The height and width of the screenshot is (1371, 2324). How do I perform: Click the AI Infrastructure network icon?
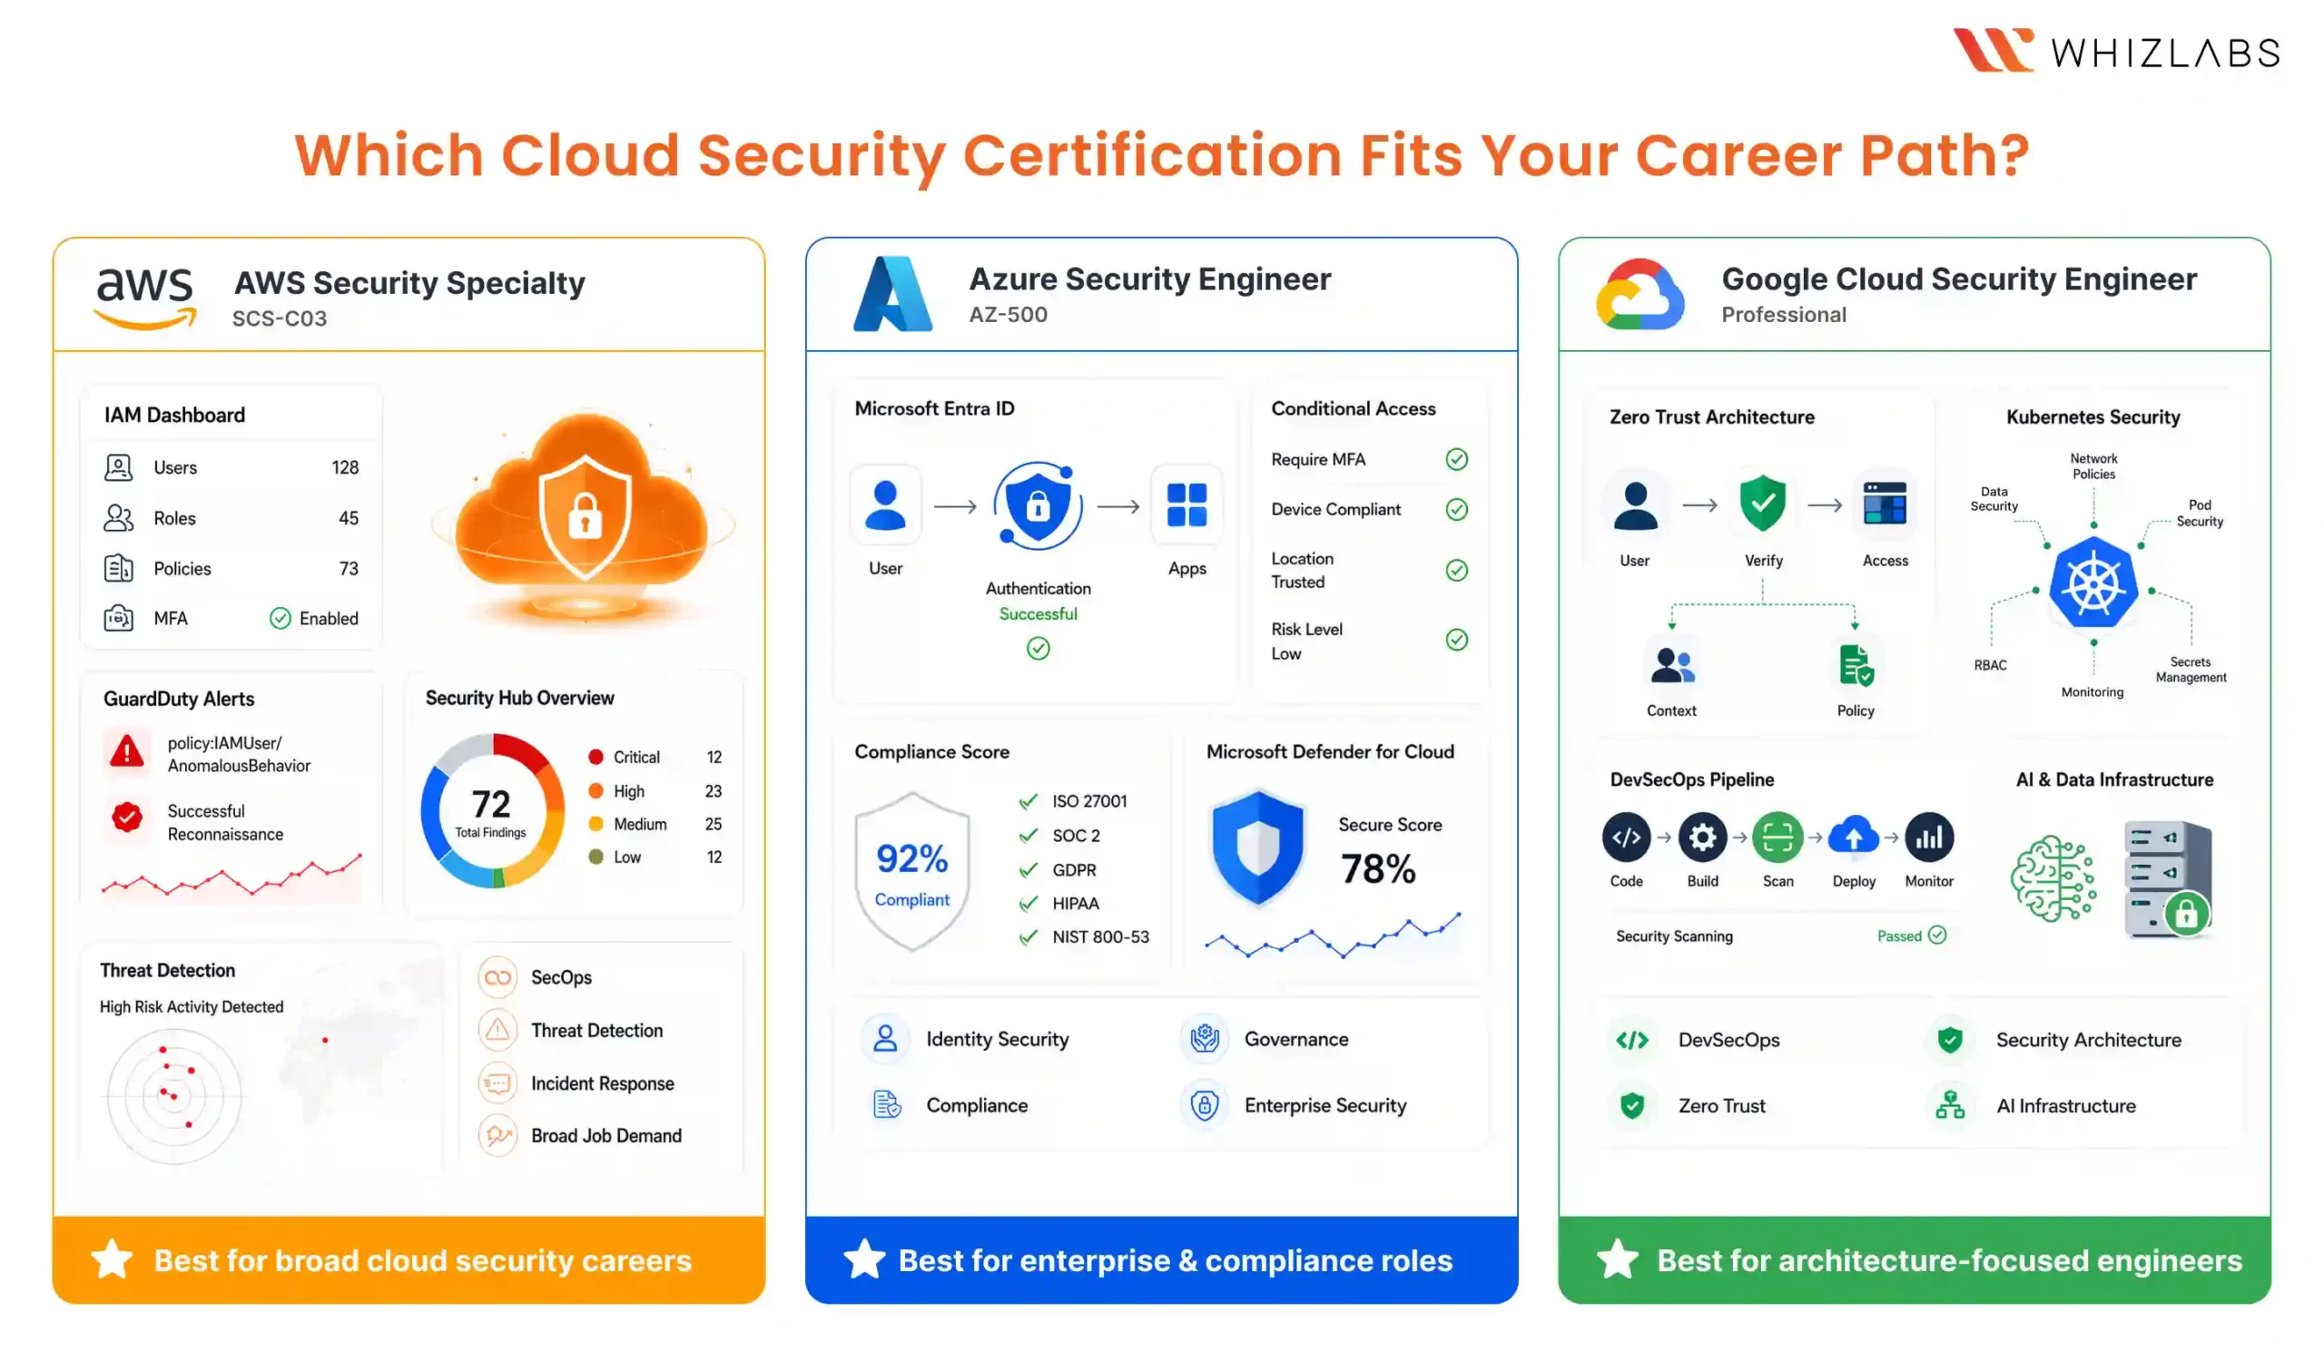[x=1950, y=1105]
